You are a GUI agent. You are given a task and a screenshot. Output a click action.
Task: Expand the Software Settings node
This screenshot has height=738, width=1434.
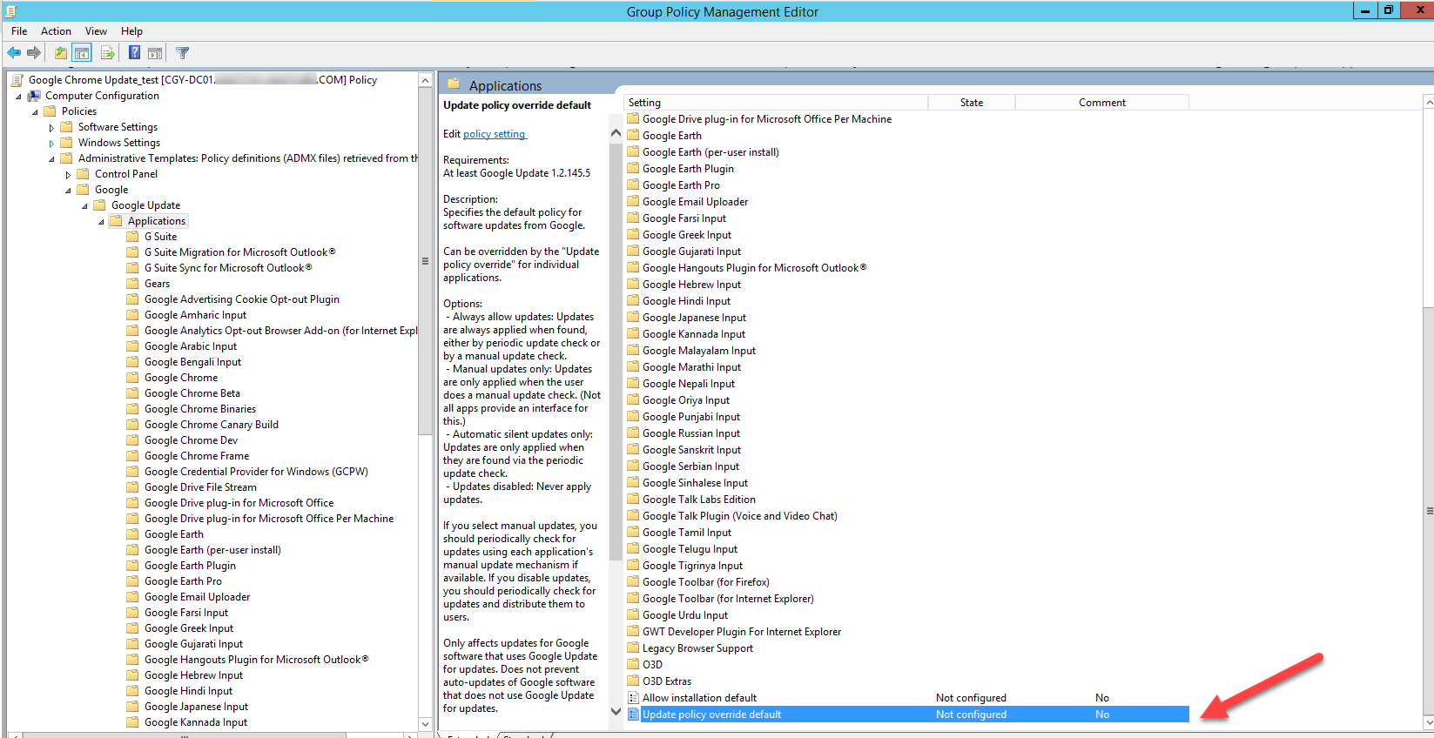point(51,128)
